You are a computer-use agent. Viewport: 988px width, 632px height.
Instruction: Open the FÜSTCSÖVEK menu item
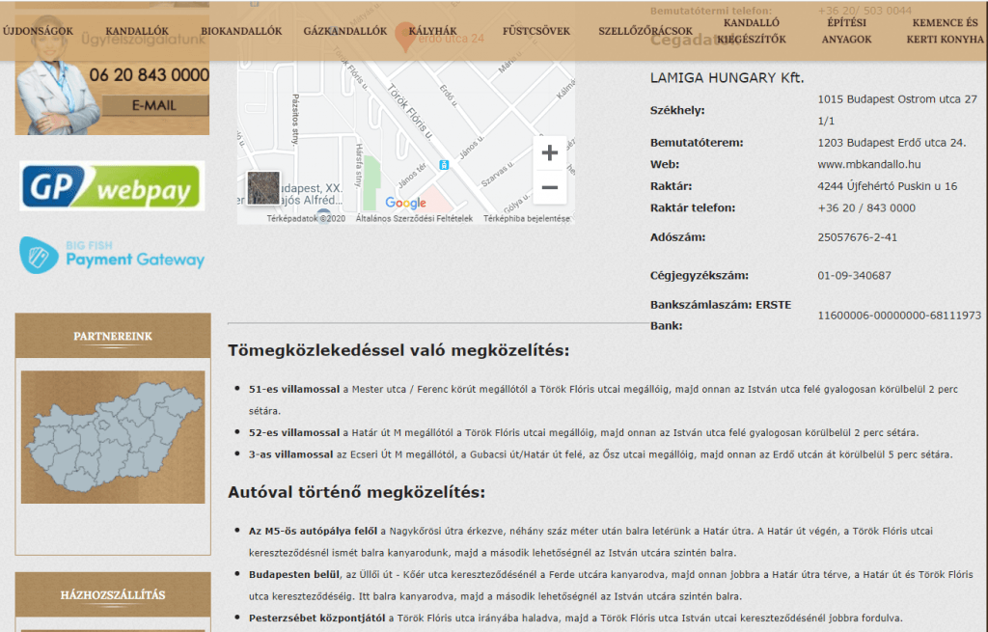click(536, 31)
